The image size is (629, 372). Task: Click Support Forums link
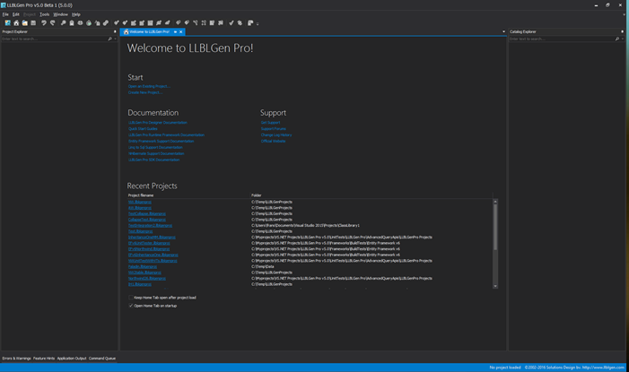click(x=273, y=129)
